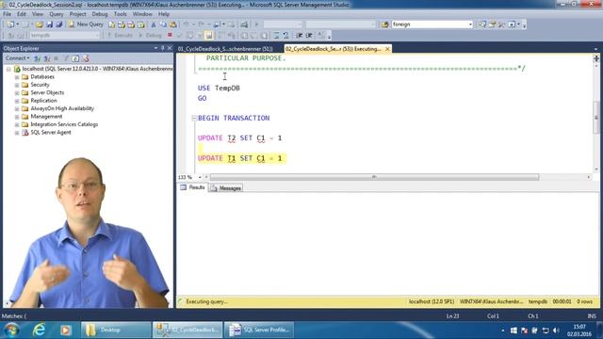Click the New Project toolbar icon
Image resolution: width=603 pixels, height=339 pixels.
[x=10, y=24]
